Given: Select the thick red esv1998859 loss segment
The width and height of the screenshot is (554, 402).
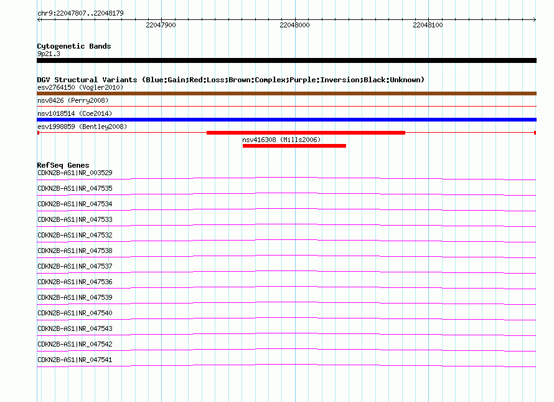Looking at the screenshot, I should pos(306,133).
